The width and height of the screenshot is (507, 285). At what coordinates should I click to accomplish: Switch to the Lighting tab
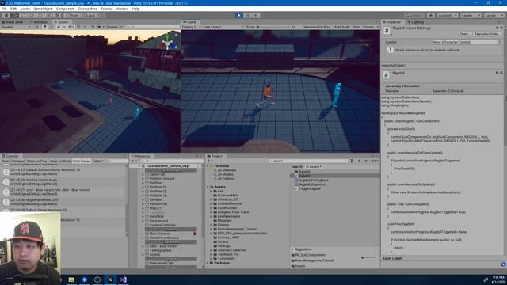click(x=416, y=22)
